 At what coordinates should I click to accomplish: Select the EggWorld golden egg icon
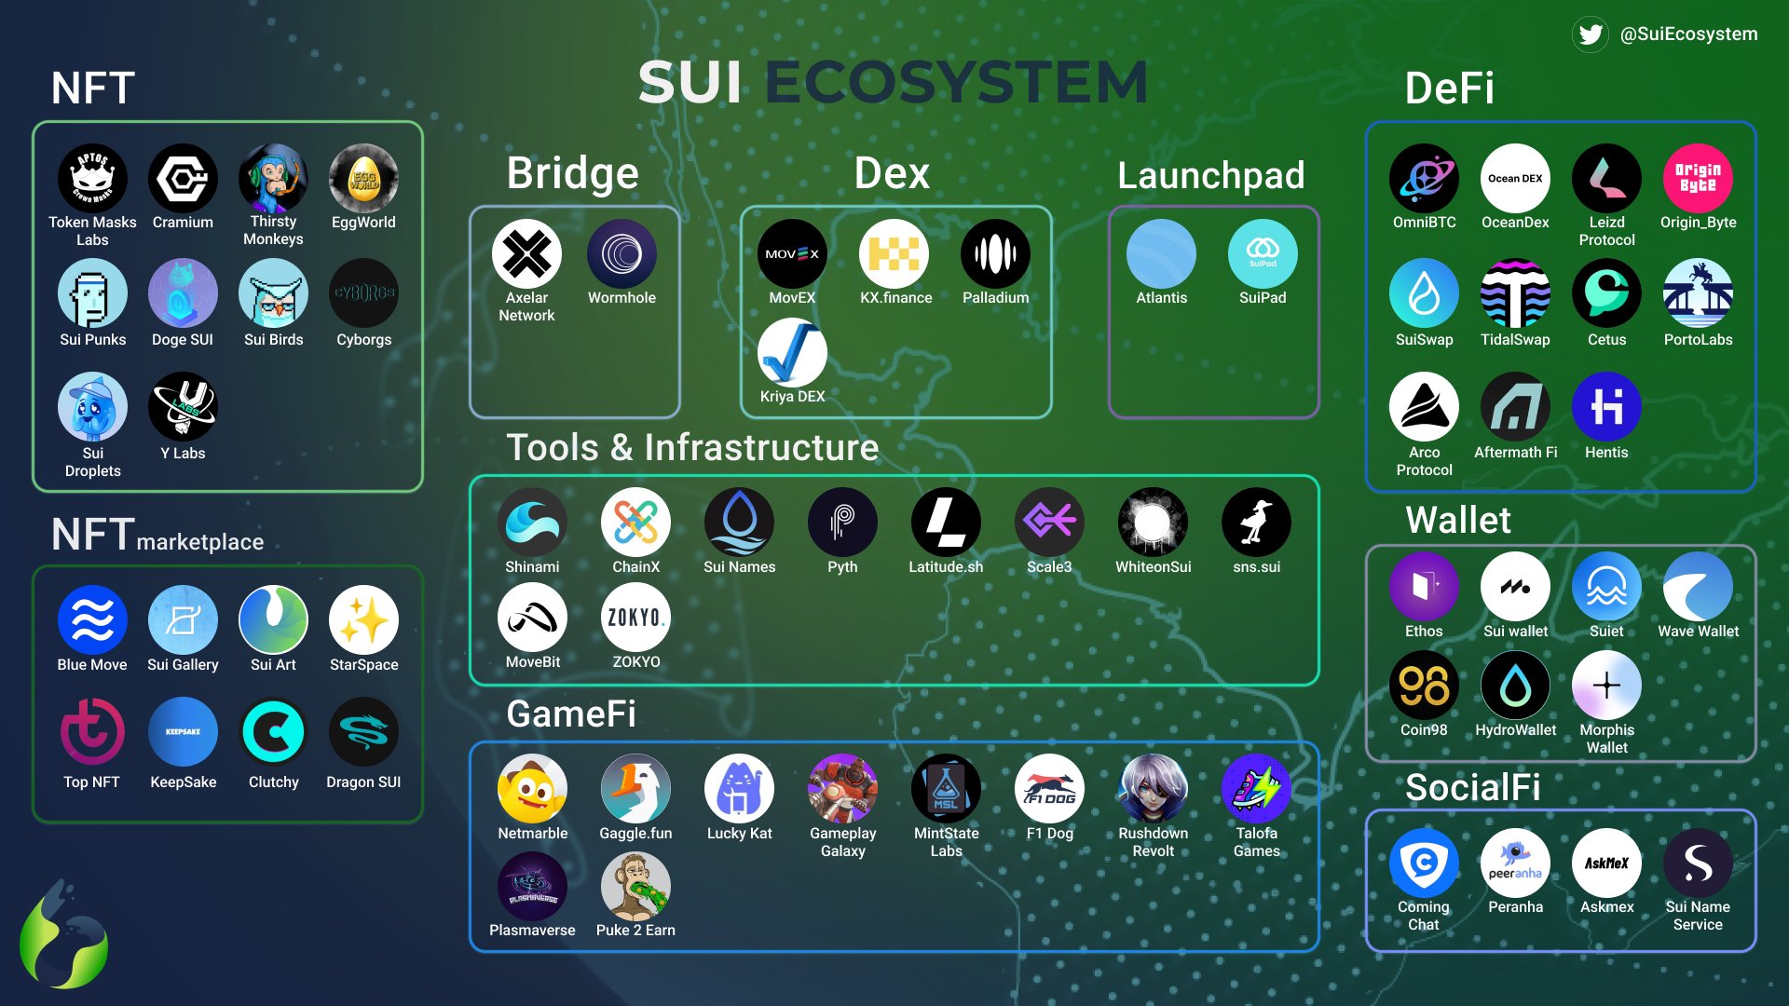[x=363, y=179]
